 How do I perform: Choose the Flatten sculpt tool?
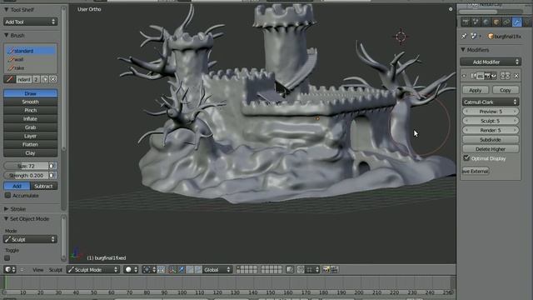[x=30, y=144]
